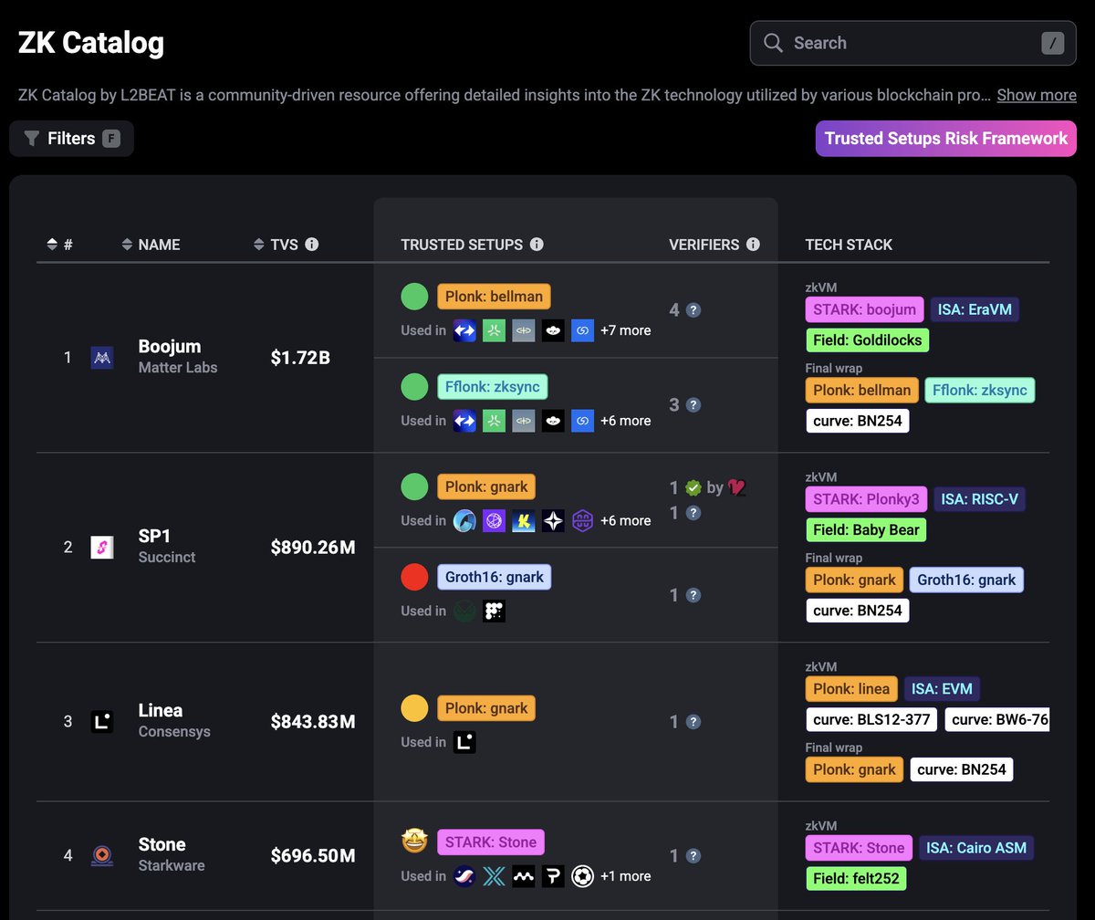Click the zigzag wave icon in Stone's Used in row
This screenshot has height=920, width=1095.
[523, 876]
